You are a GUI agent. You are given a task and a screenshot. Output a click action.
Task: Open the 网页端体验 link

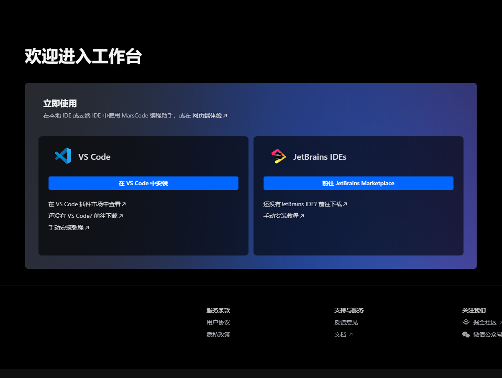pyautogui.click(x=209, y=115)
